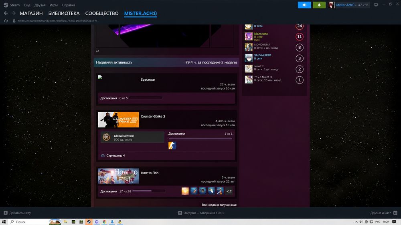
Task: Open the Global Sentinel badge card
Action: click(x=132, y=137)
